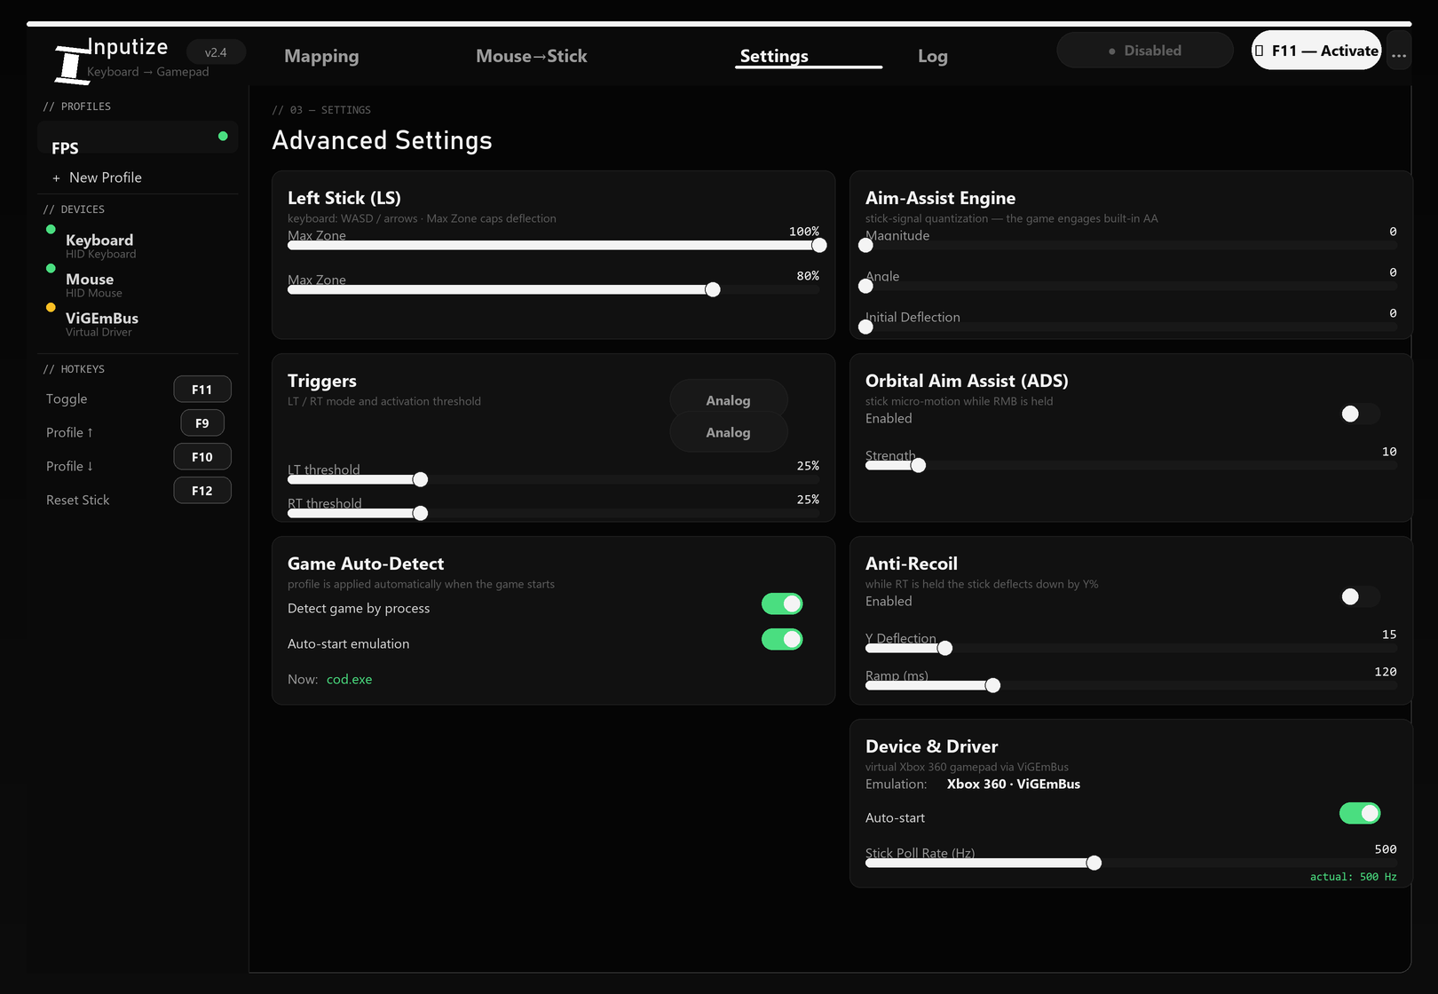Click the Inputize logo icon

click(x=72, y=64)
